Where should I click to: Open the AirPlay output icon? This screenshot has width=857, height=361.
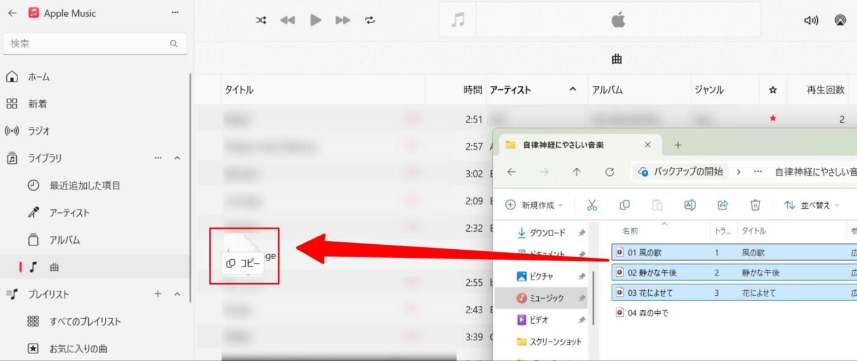pos(840,20)
